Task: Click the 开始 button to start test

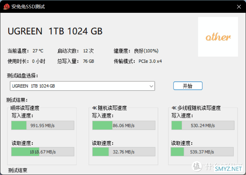Action: [x=188, y=86]
